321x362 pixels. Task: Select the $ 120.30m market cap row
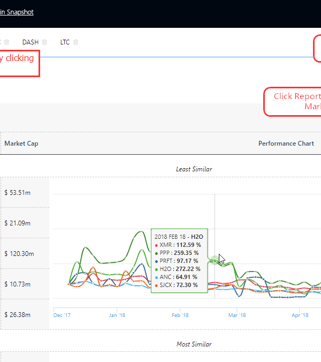click(19, 254)
